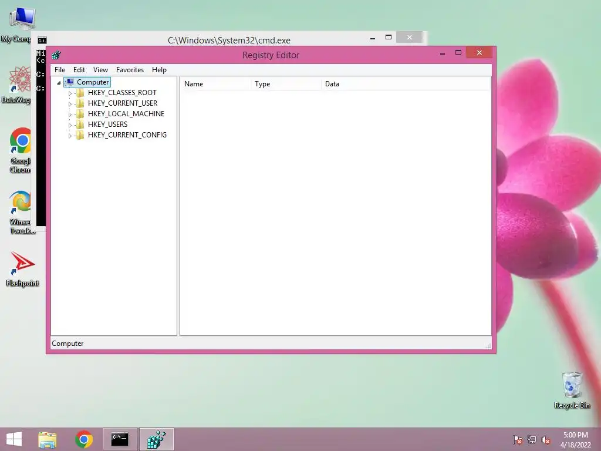Click Registry Editor taskbar button
The height and width of the screenshot is (451, 601).
[x=156, y=439]
